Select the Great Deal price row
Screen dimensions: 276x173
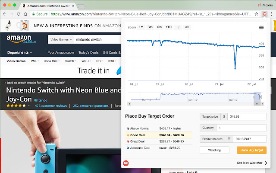159,141
